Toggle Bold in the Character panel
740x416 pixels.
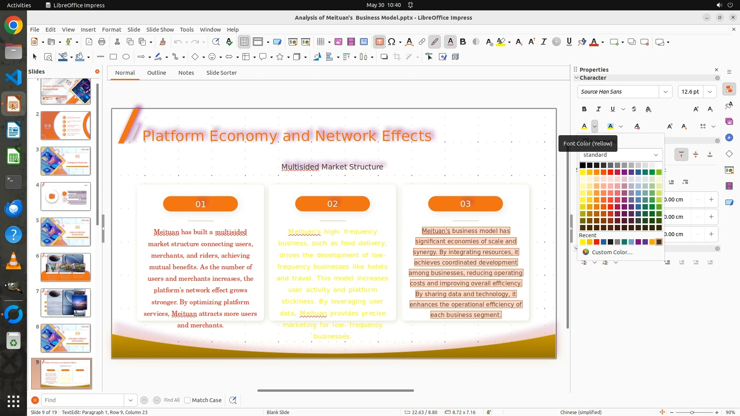pos(584,109)
